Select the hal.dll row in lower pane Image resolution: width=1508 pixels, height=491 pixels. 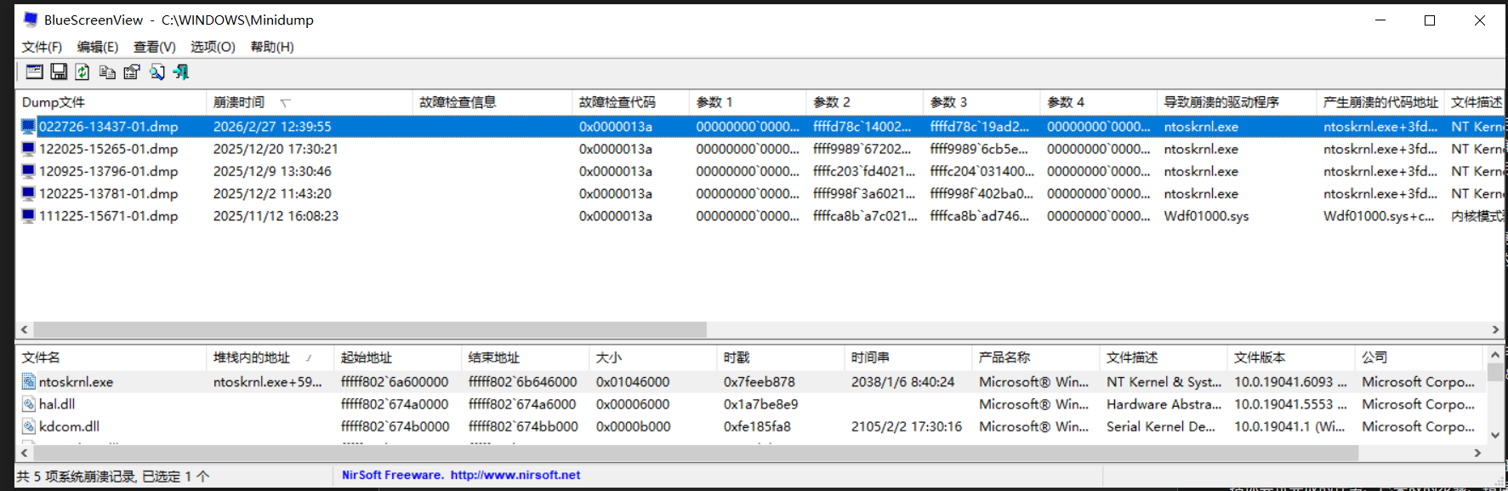point(750,404)
